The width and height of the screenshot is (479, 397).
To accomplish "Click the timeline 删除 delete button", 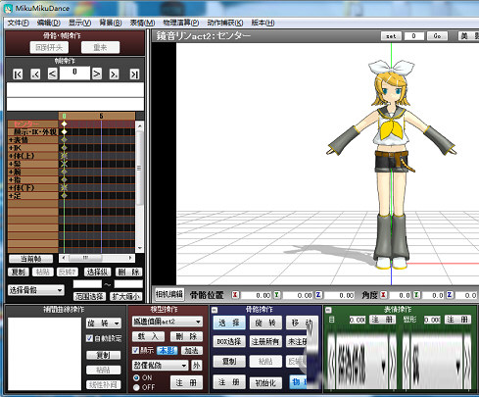I will click(x=129, y=272).
